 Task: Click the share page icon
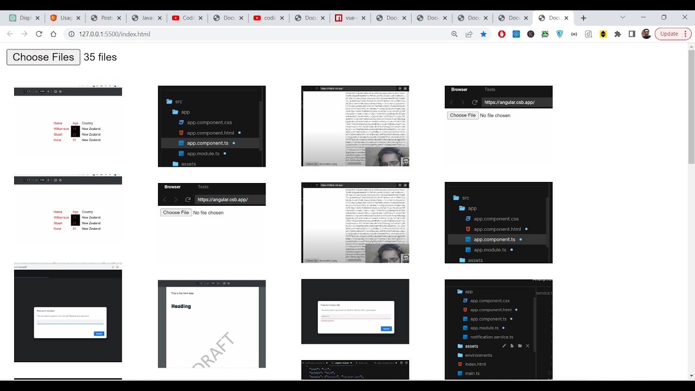click(469, 34)
